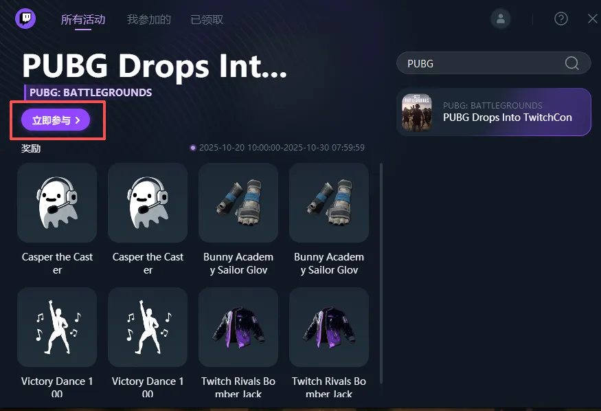This screenshot has height=411, width=601.
Task: Click the rewards list vertical scrollbar
Action: click(381, 273)
